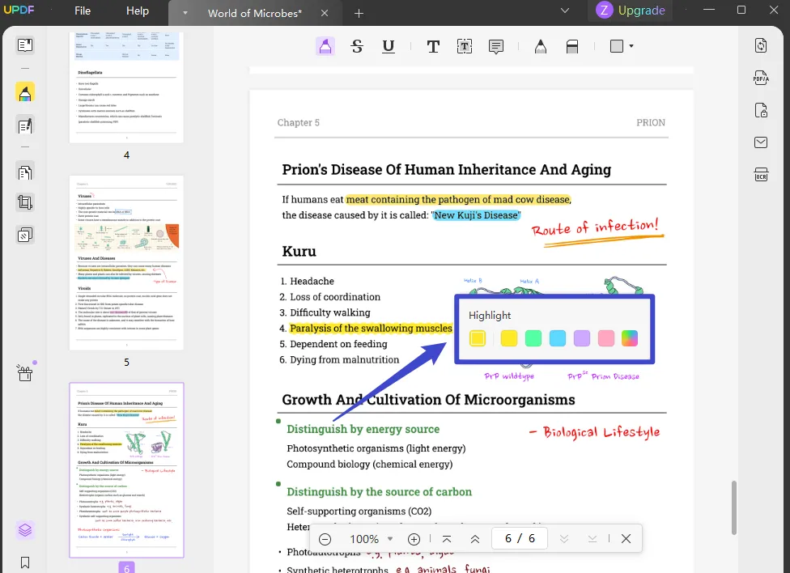
Task: Choose the blue highlight color
Action: tap(557, 338)
